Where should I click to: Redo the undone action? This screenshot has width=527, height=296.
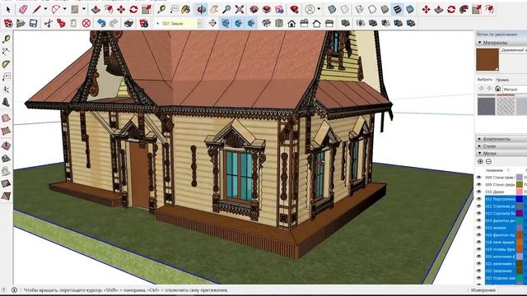[114, 23]
